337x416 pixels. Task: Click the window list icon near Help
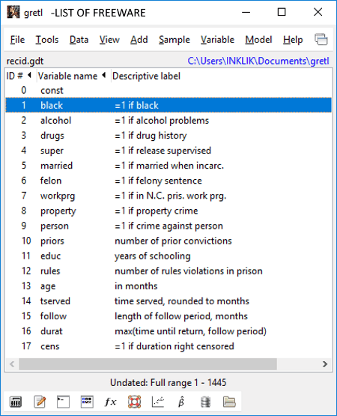tap(321, 40)
